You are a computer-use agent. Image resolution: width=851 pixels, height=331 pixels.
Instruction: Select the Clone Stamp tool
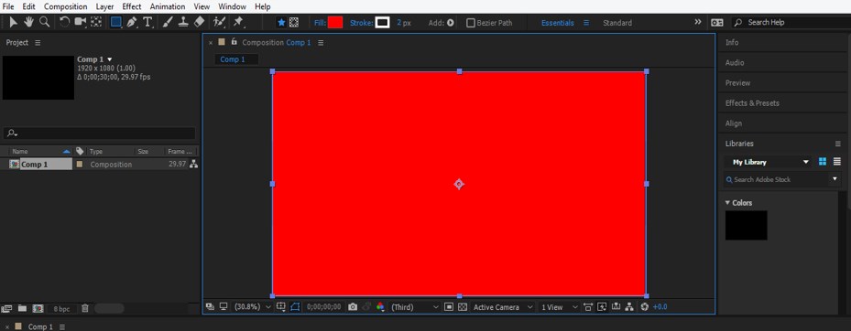click(183, 22)
